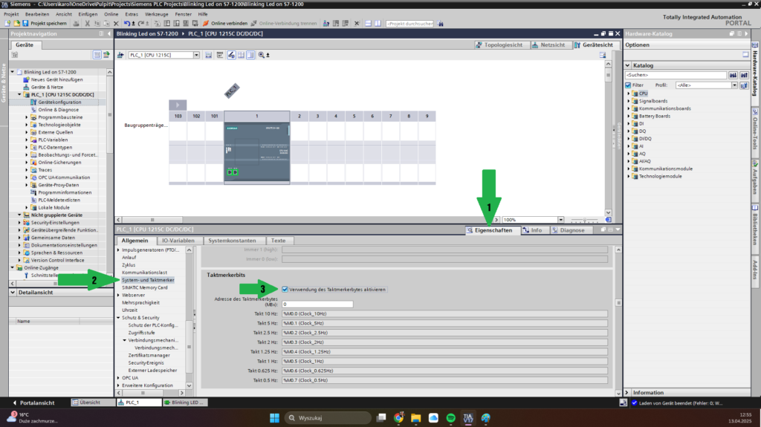Viewport: 761px width, 427px height.
Task: Click Online verbinden button
Action: pos(225,23)
